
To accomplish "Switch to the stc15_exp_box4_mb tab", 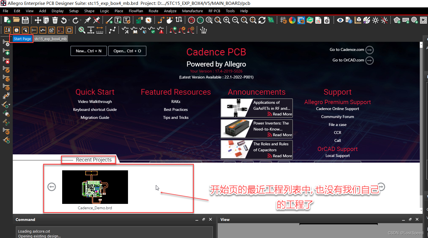I will click(51, 39).
